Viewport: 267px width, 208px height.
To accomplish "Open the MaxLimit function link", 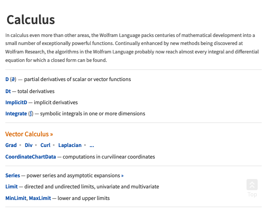I will [x=40, y=198].
